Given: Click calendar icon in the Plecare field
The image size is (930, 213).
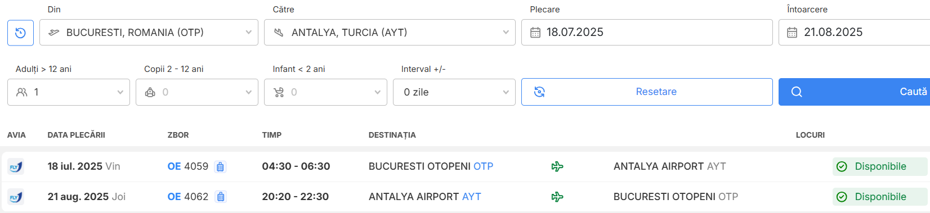Looking at the screenshot, I should pyautogui.click(x=535, y=33).
